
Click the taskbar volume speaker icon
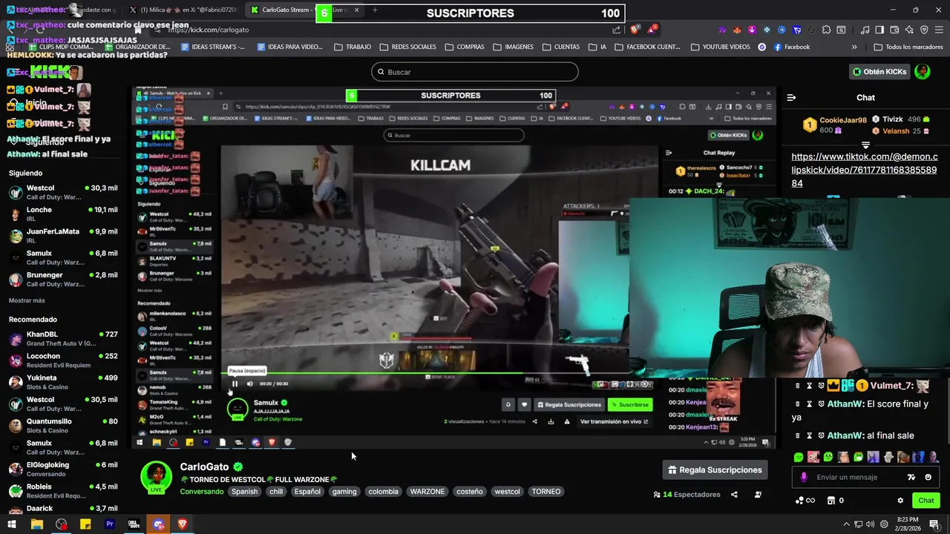click(x=870, y=524)
